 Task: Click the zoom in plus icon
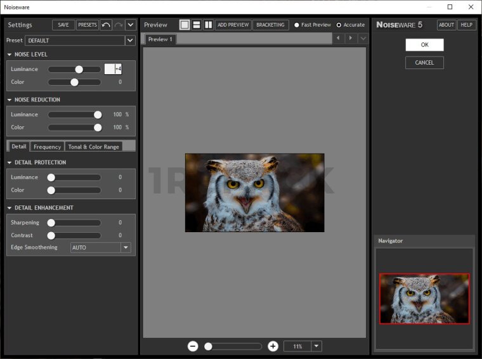point(273,346)
